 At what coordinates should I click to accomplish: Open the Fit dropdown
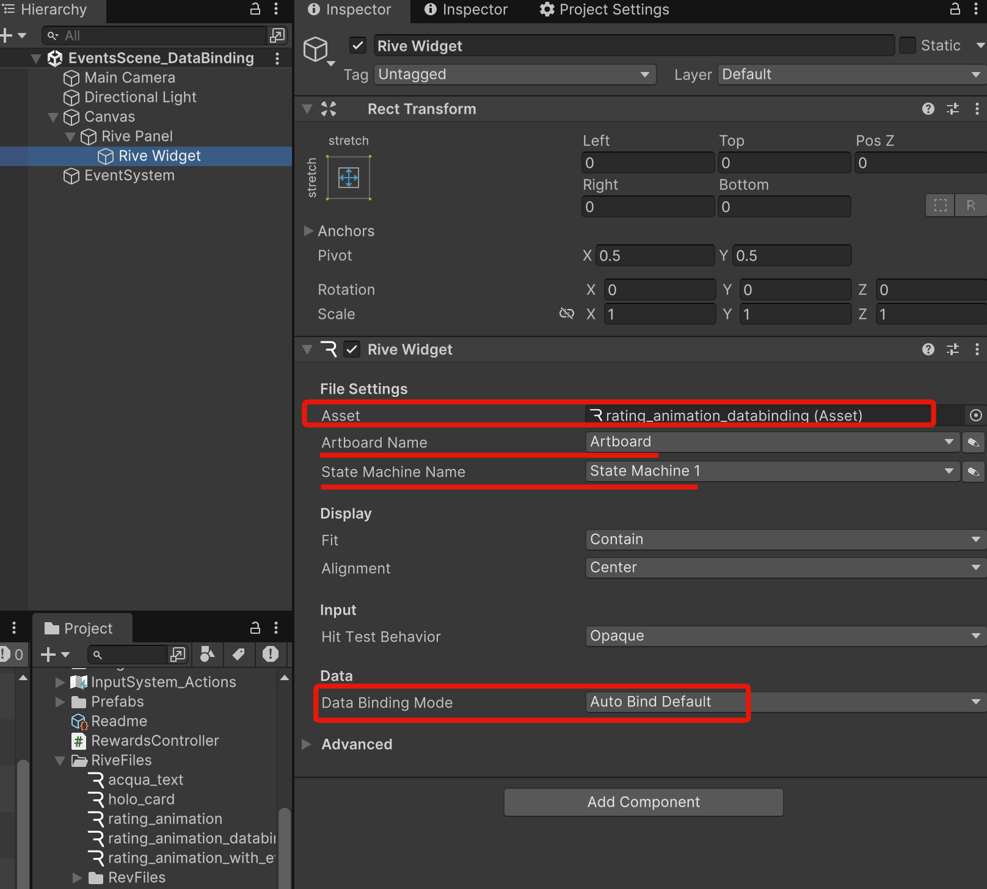click(786, 540)
